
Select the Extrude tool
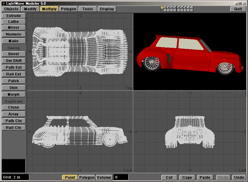14,16
